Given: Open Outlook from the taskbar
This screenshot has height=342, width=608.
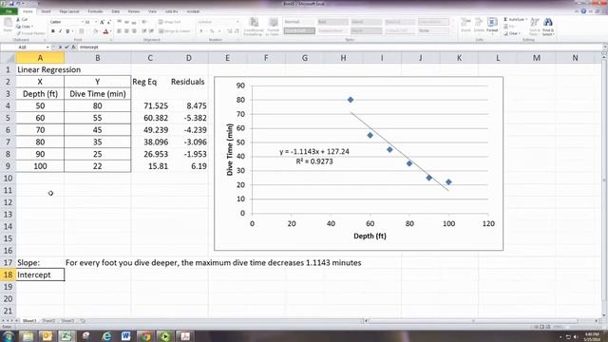Looking at the screenshot, I should pos(47,336).
